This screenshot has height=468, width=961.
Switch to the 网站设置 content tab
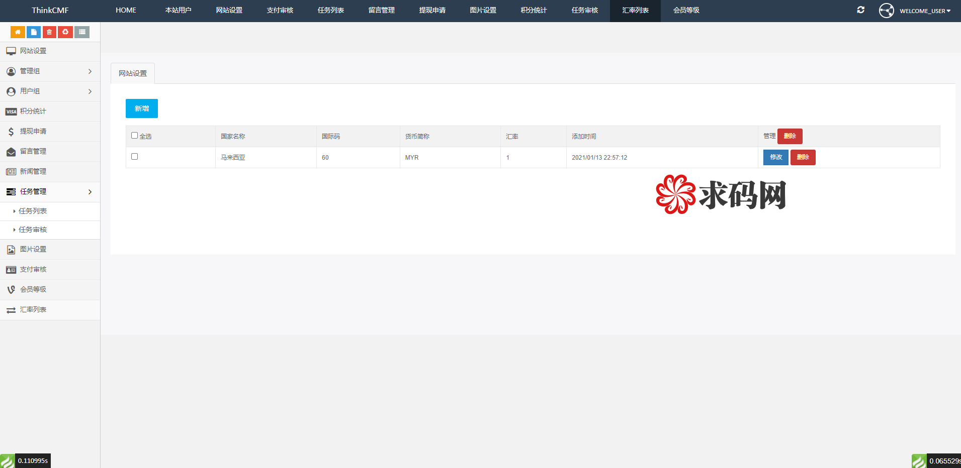(133, 73)
